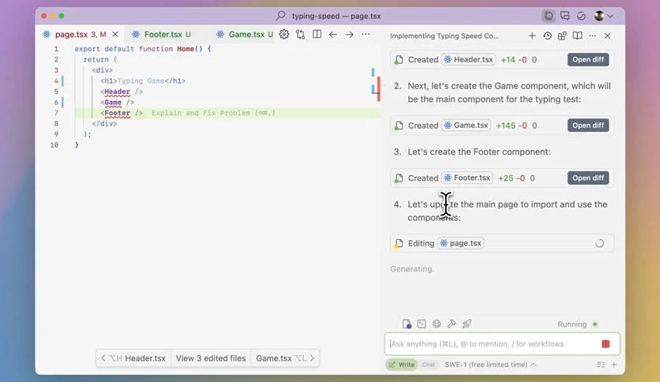Click the Footer tag on line 7
The width and height of the screenshot is (660, 382).
(x=117, y=113)
